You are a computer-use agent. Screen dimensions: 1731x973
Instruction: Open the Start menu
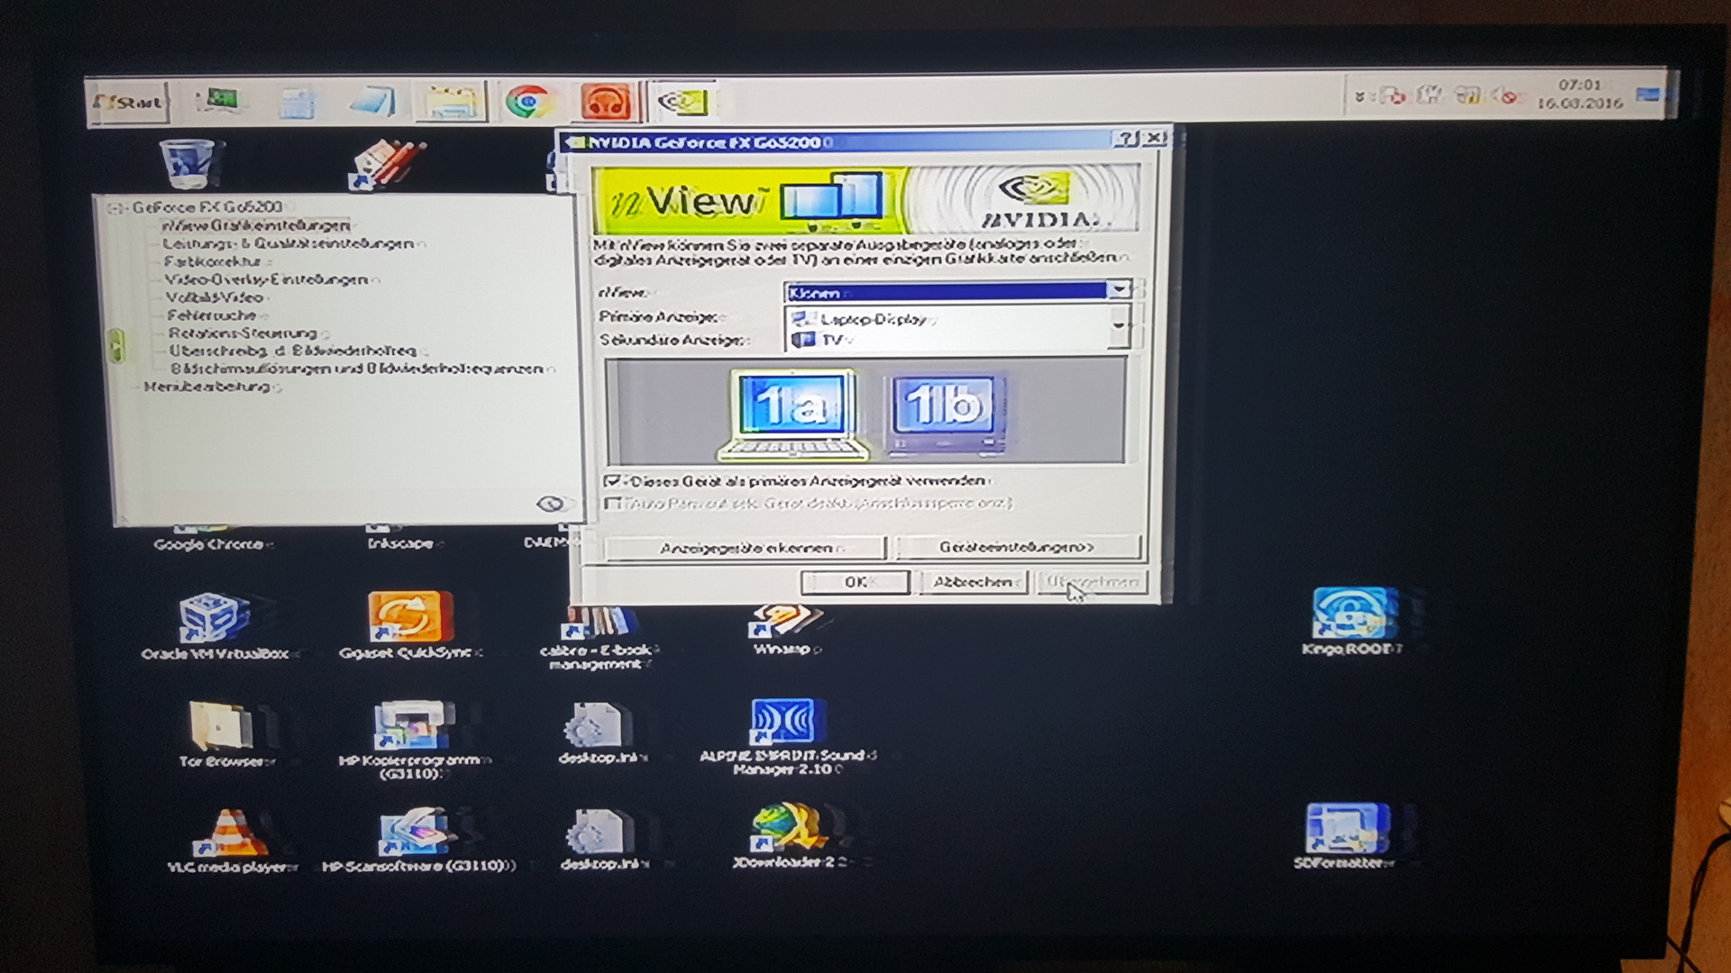[129, 103]
